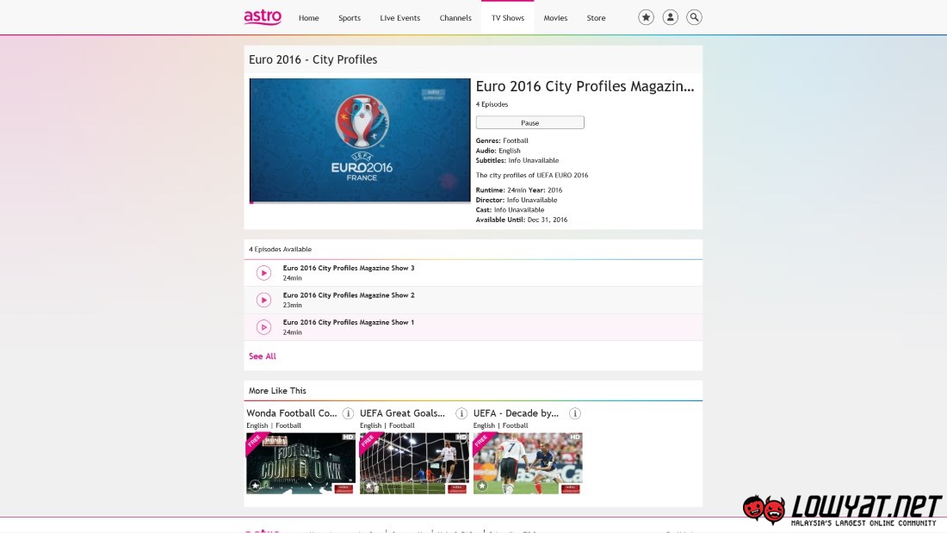Open the user account profile icon
The height and width of the screenshot is (533, 947).
pyautogui.click(x=670, y=17)
